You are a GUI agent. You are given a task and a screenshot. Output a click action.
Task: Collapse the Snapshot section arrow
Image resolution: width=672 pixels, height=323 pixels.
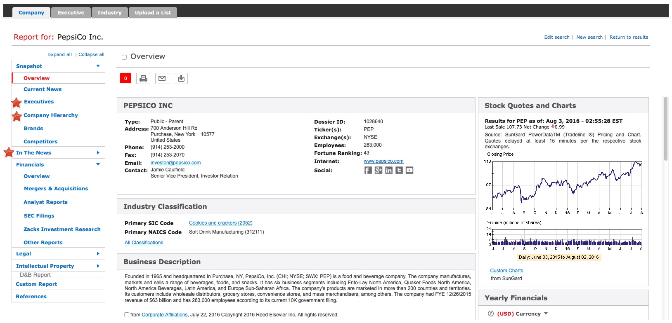coord(98,66)
